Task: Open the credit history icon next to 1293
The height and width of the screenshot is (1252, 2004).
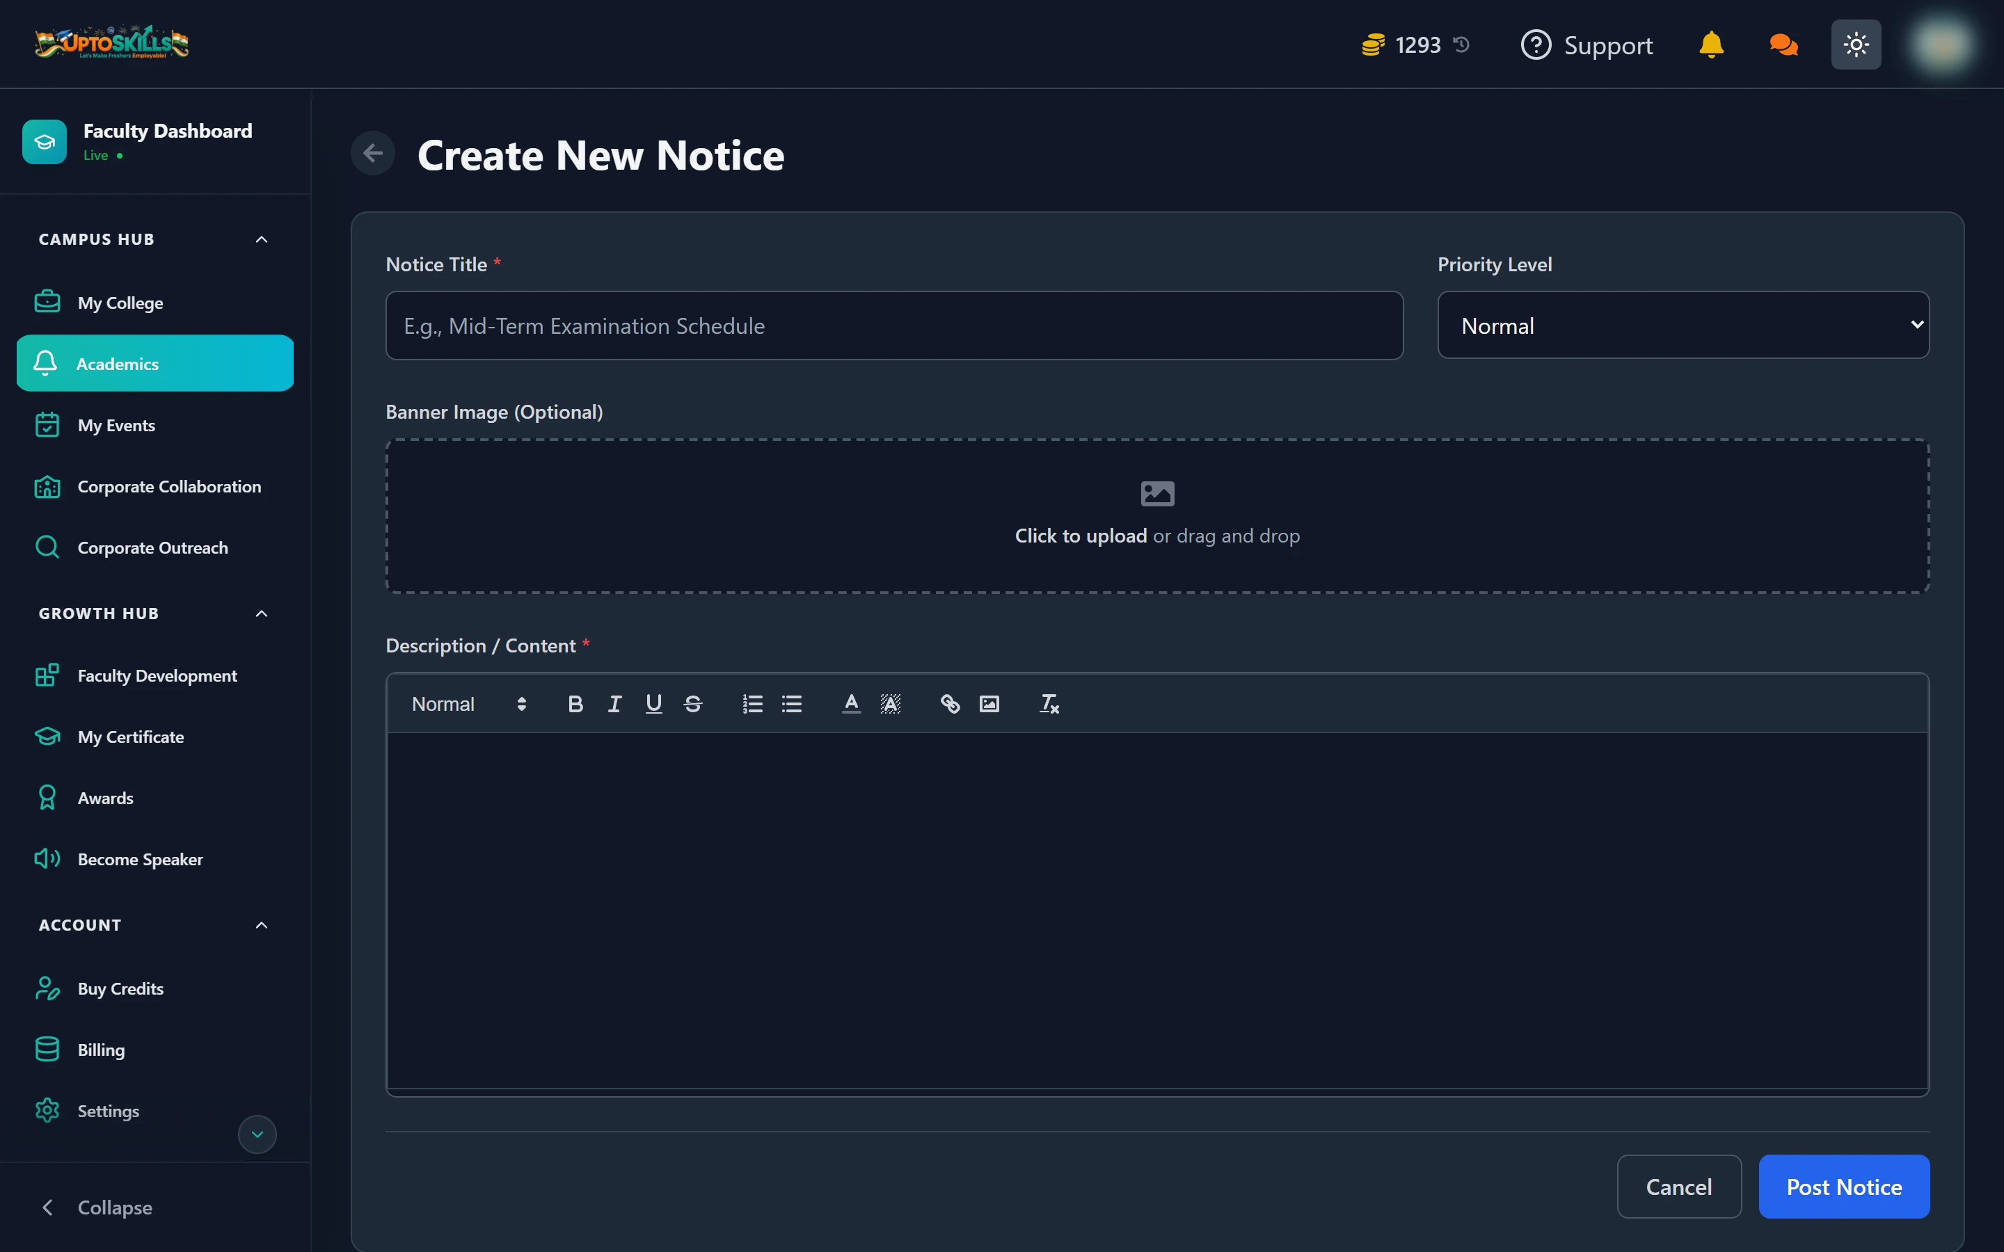Action: click(x=1461, y=44)
